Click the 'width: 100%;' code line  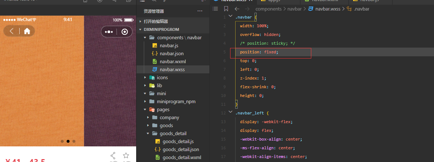click(x=255, y=26)
